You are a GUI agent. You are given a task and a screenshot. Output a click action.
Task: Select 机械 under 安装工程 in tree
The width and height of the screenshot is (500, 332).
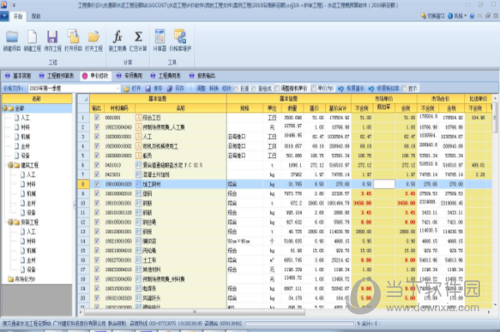pyautogui.click(x=31, y=250)
